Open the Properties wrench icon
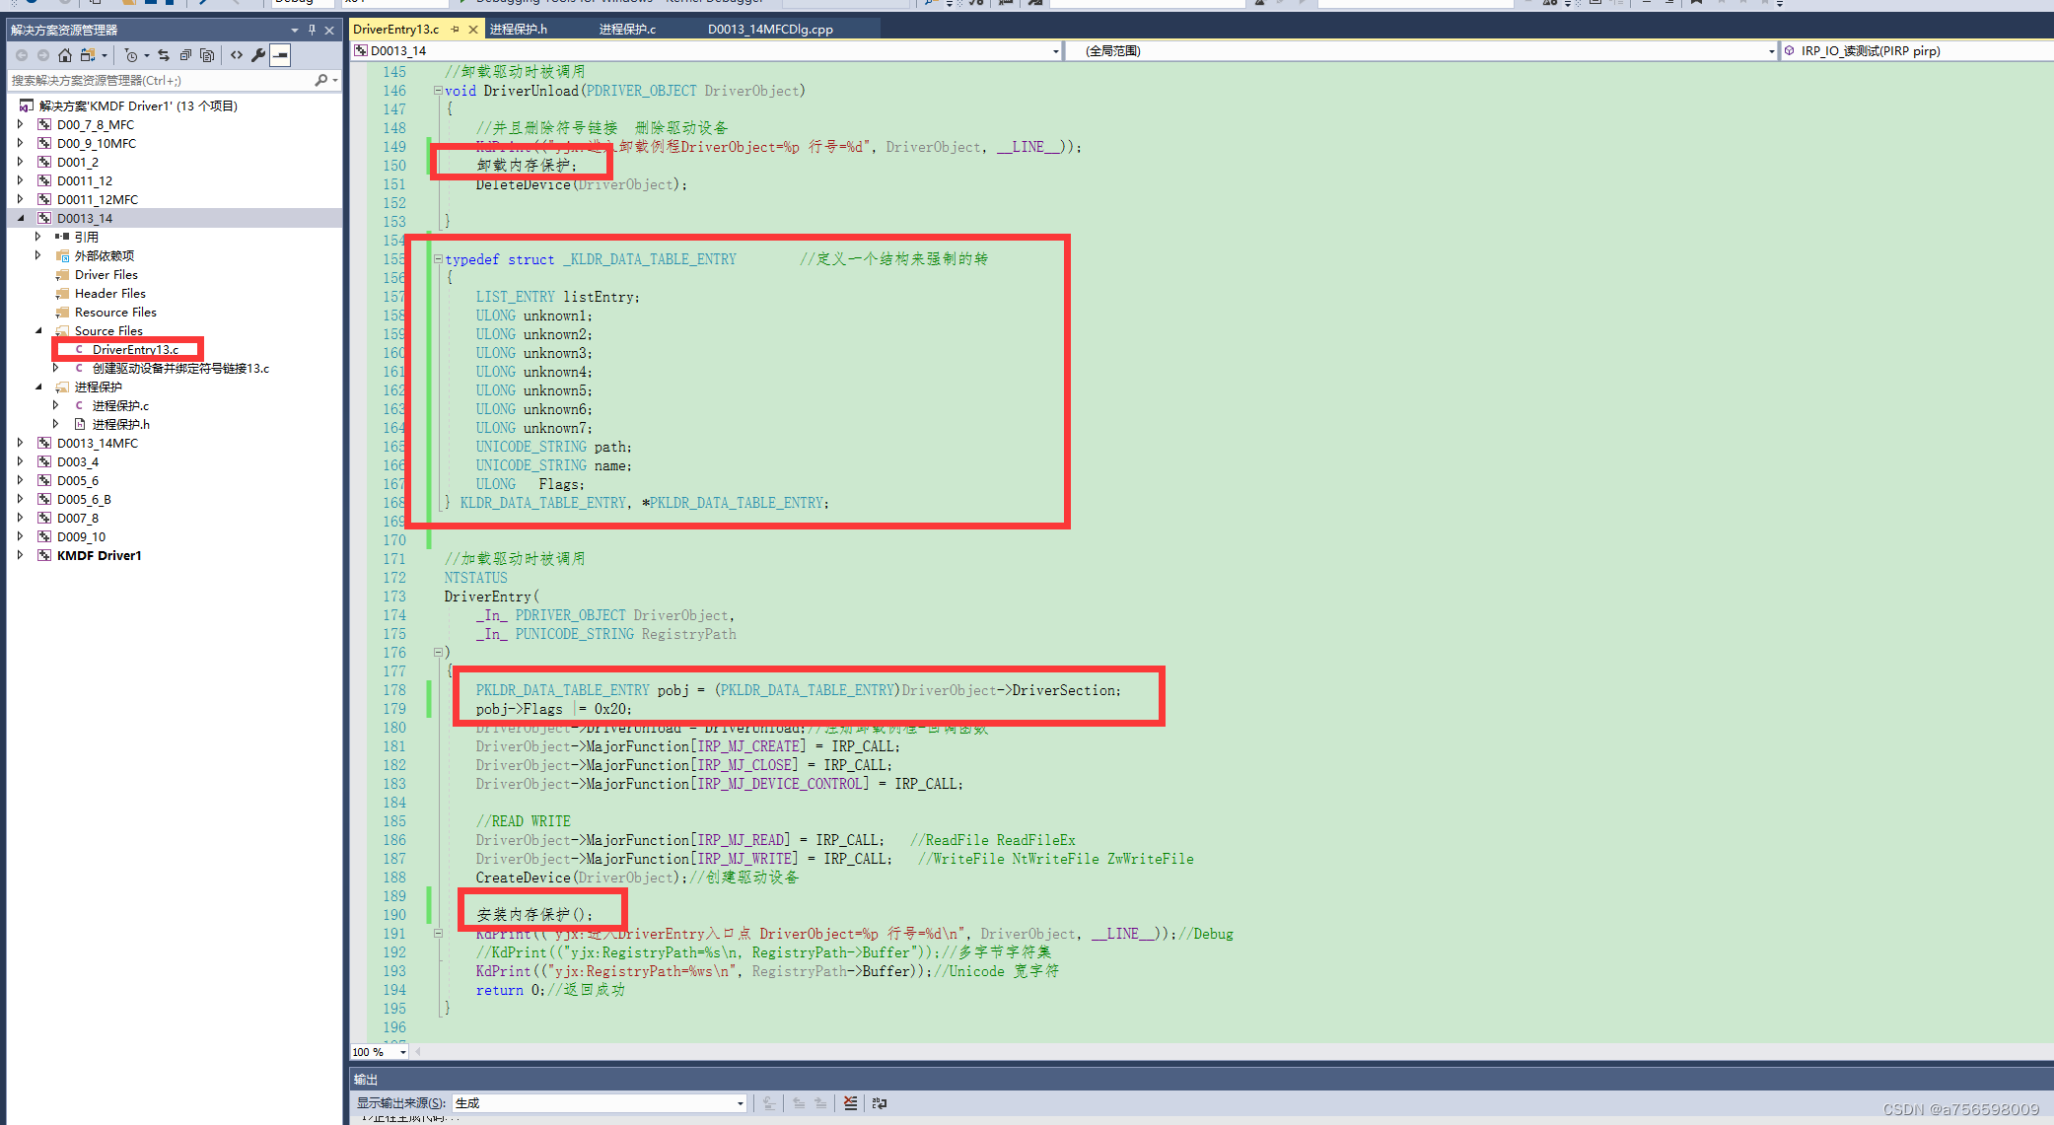2054x1125 pixels. pyautogui.click(x=258, y=55)
